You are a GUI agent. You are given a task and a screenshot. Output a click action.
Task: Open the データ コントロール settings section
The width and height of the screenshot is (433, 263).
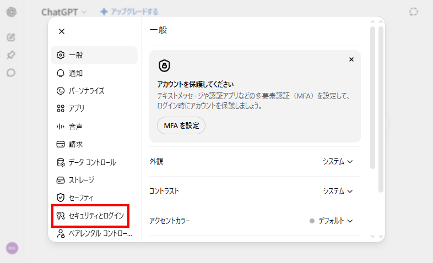pyautogui.click(x=94, y=162)
